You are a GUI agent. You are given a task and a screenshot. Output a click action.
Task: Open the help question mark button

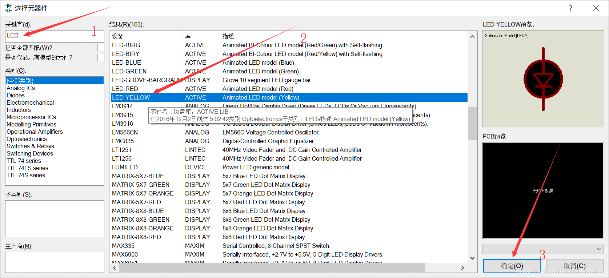(570, 8)
